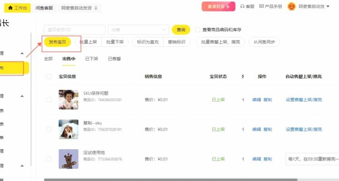Click the 宝贝信息 column header
Viewport: 339px width, 181px height.
67,77
